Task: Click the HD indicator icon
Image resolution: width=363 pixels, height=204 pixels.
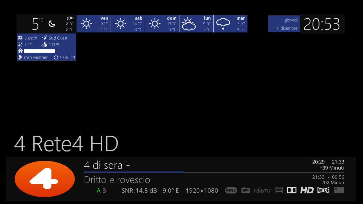Action: [307, 190]
